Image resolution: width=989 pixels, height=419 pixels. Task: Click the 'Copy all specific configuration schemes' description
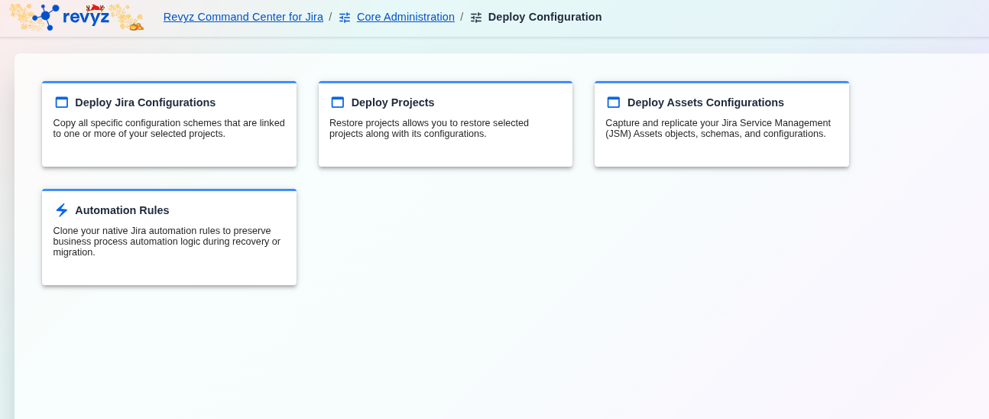pyautogui.click(x=168, y=128)
